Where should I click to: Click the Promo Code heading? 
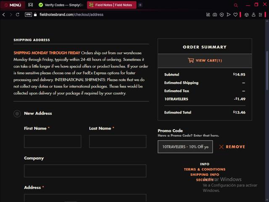click(170, 131)
